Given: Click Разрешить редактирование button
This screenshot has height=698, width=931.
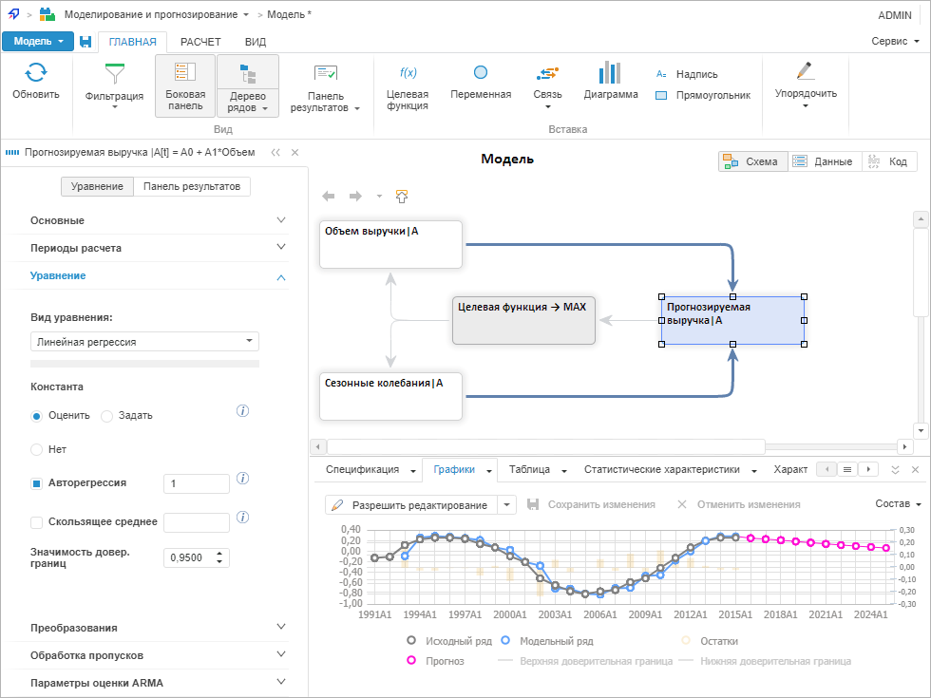Looking at the screenshot, I should tap(410, 505).
